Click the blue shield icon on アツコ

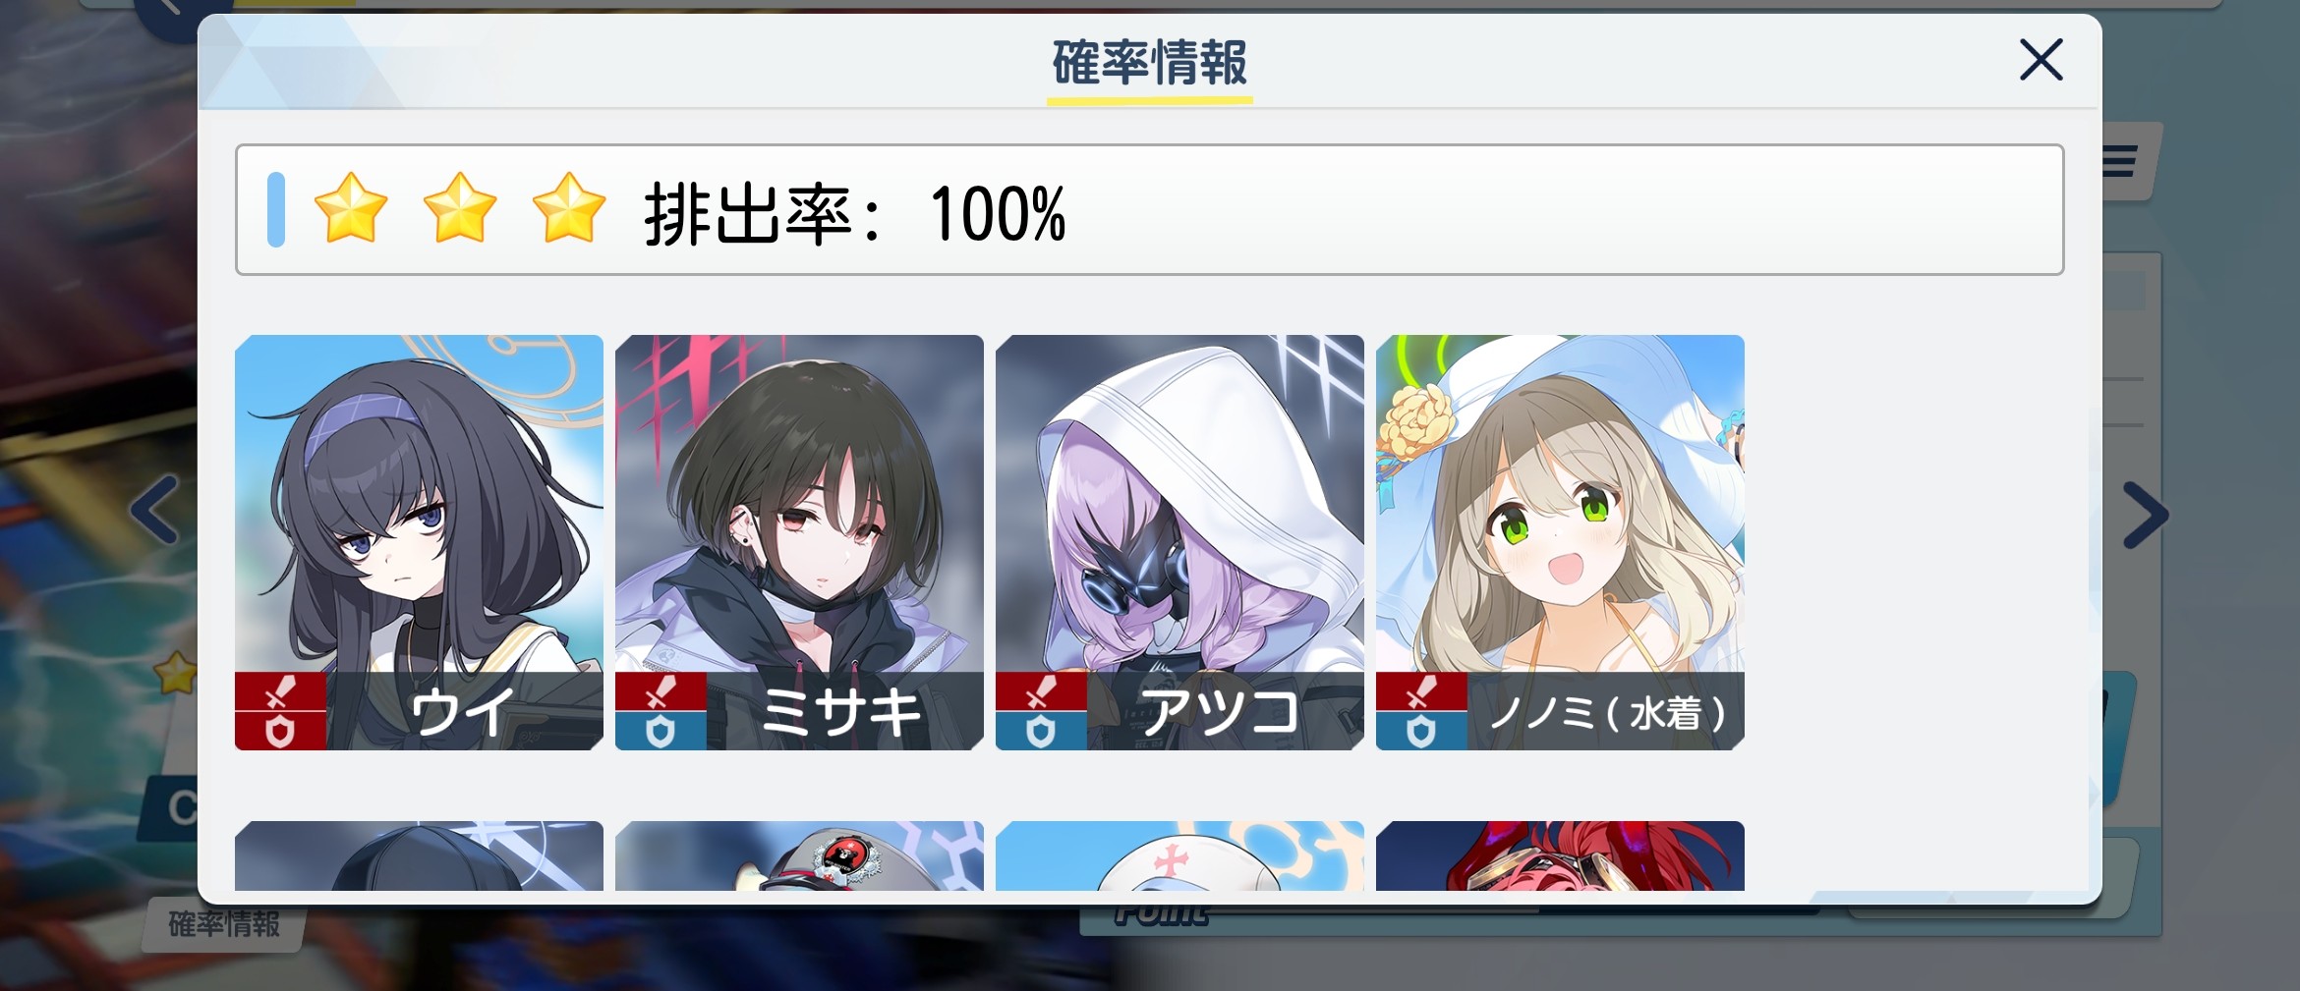(x=1041, y=731)
